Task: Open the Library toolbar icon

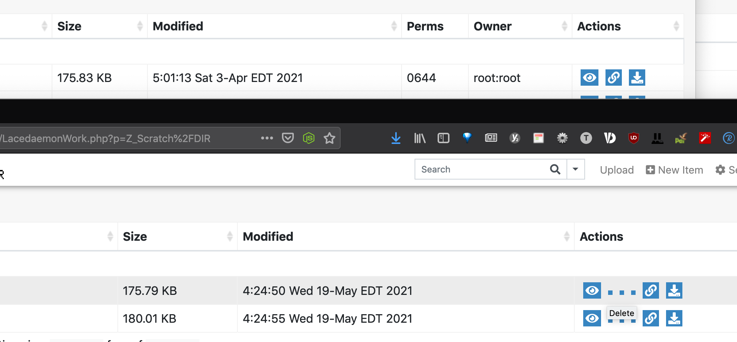Action: coord(419,138)
